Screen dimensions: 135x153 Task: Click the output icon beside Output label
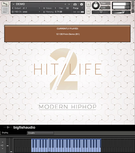coord(12,8)
